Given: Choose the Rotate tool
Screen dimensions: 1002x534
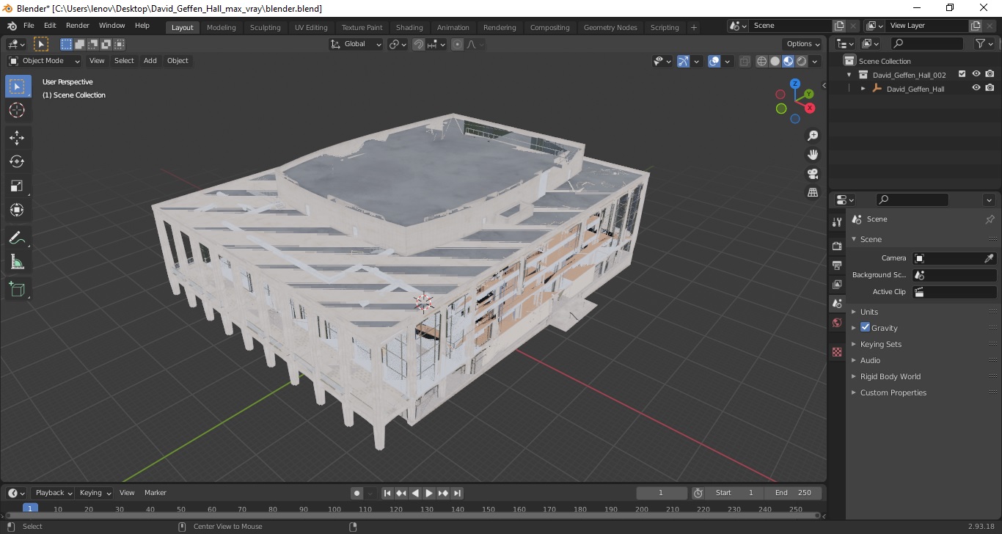Looking at the screenshot, I should 18,162.
